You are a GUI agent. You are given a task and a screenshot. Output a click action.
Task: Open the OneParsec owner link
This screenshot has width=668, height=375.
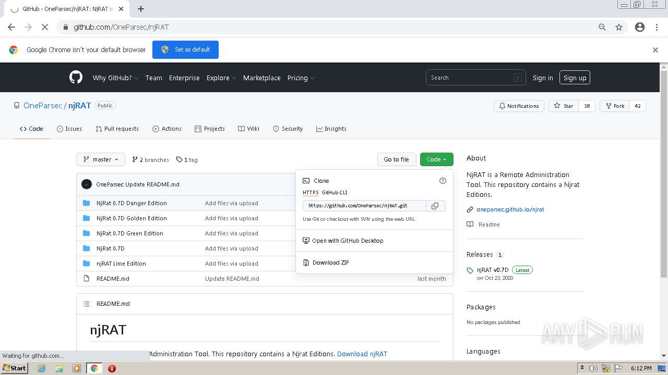pyautogui.click(x=43, y=105)
